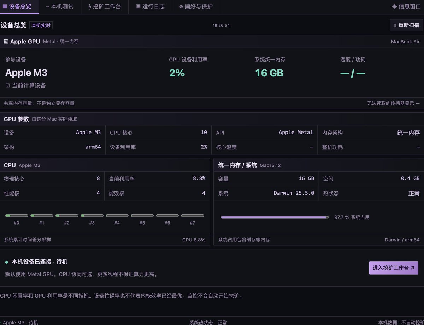This screenshot has height=325, width=424.
Task: Toggle the 当前计算设备 checkbox
Action: [x=8, y=86]
